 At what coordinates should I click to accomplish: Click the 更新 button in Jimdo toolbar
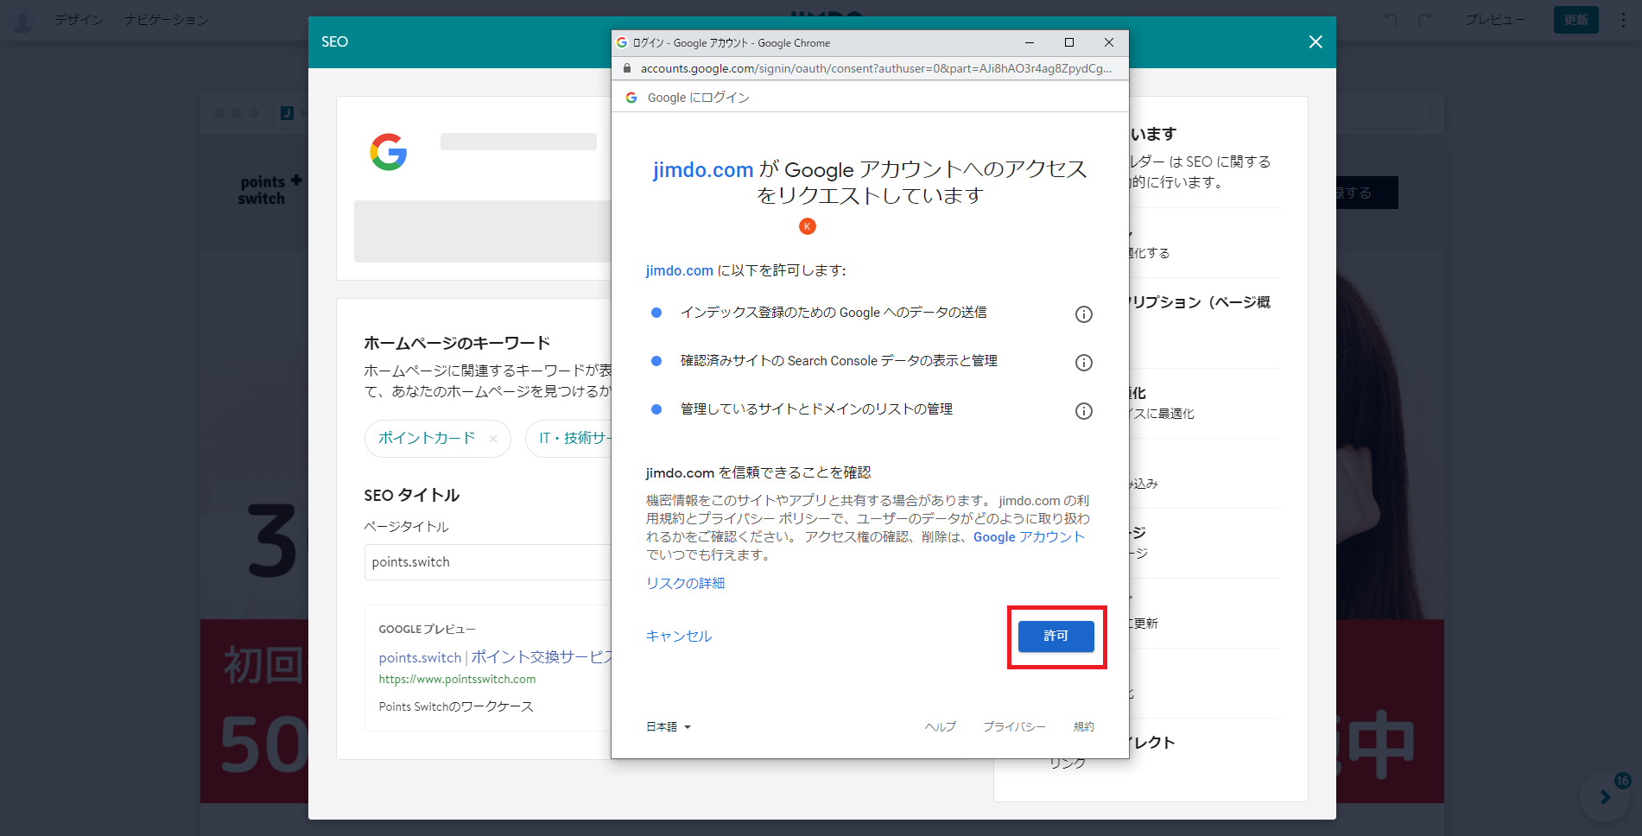point(1575,20)
